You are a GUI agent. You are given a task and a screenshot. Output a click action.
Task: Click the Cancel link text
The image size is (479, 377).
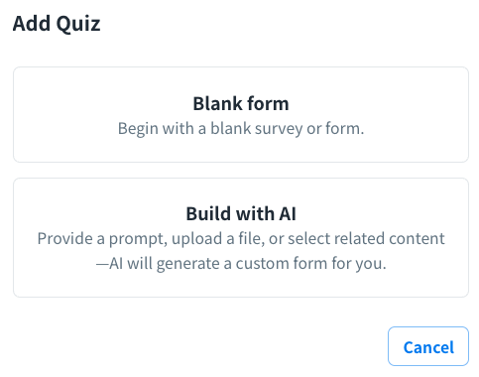(428, 347)
